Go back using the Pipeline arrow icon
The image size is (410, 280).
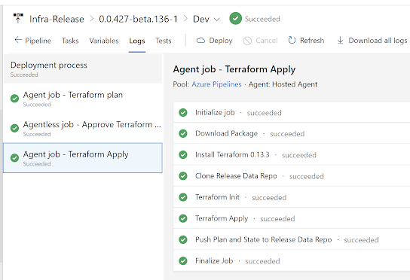click(18, 40)
